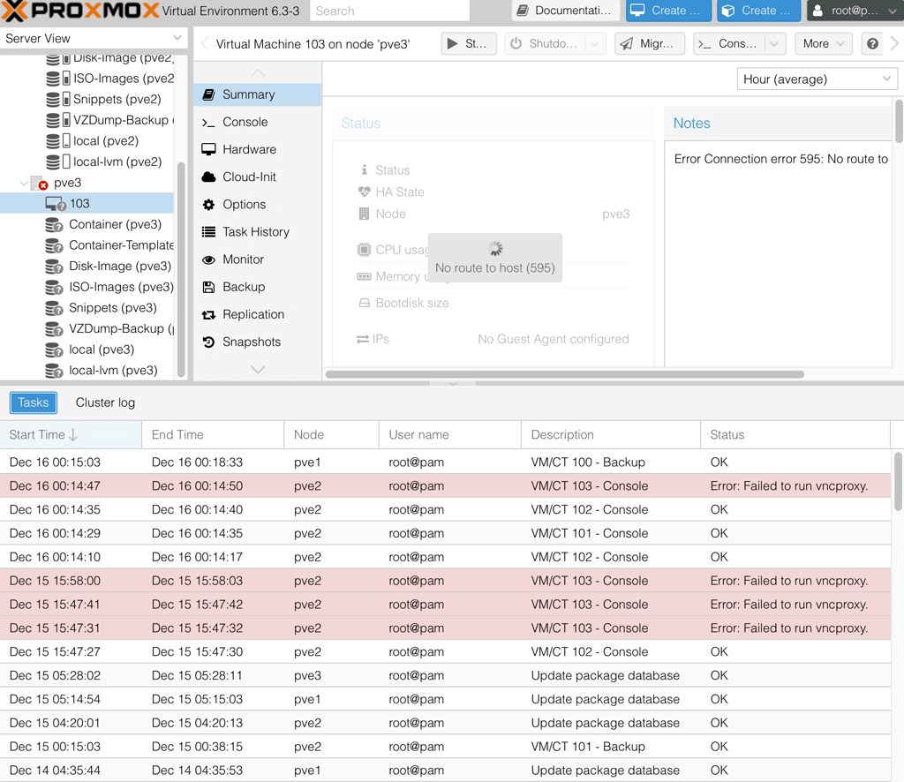Click the VM 103 icon in tree

[56, 203]
